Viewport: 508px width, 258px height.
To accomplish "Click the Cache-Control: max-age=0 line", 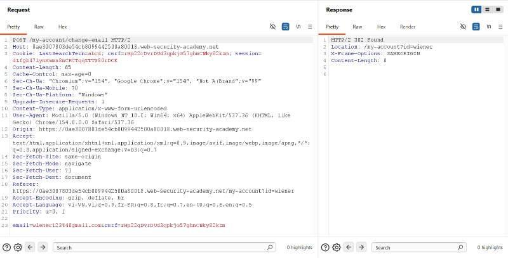I will pos(52,74).
